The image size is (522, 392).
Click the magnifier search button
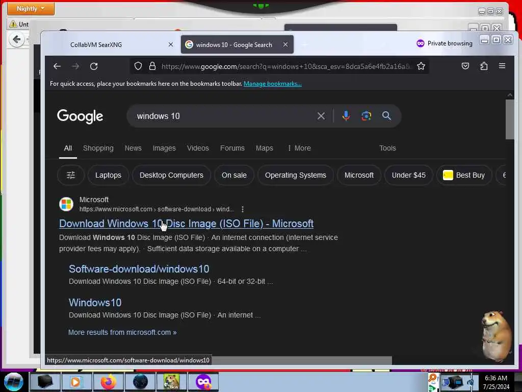coord(386,116)
